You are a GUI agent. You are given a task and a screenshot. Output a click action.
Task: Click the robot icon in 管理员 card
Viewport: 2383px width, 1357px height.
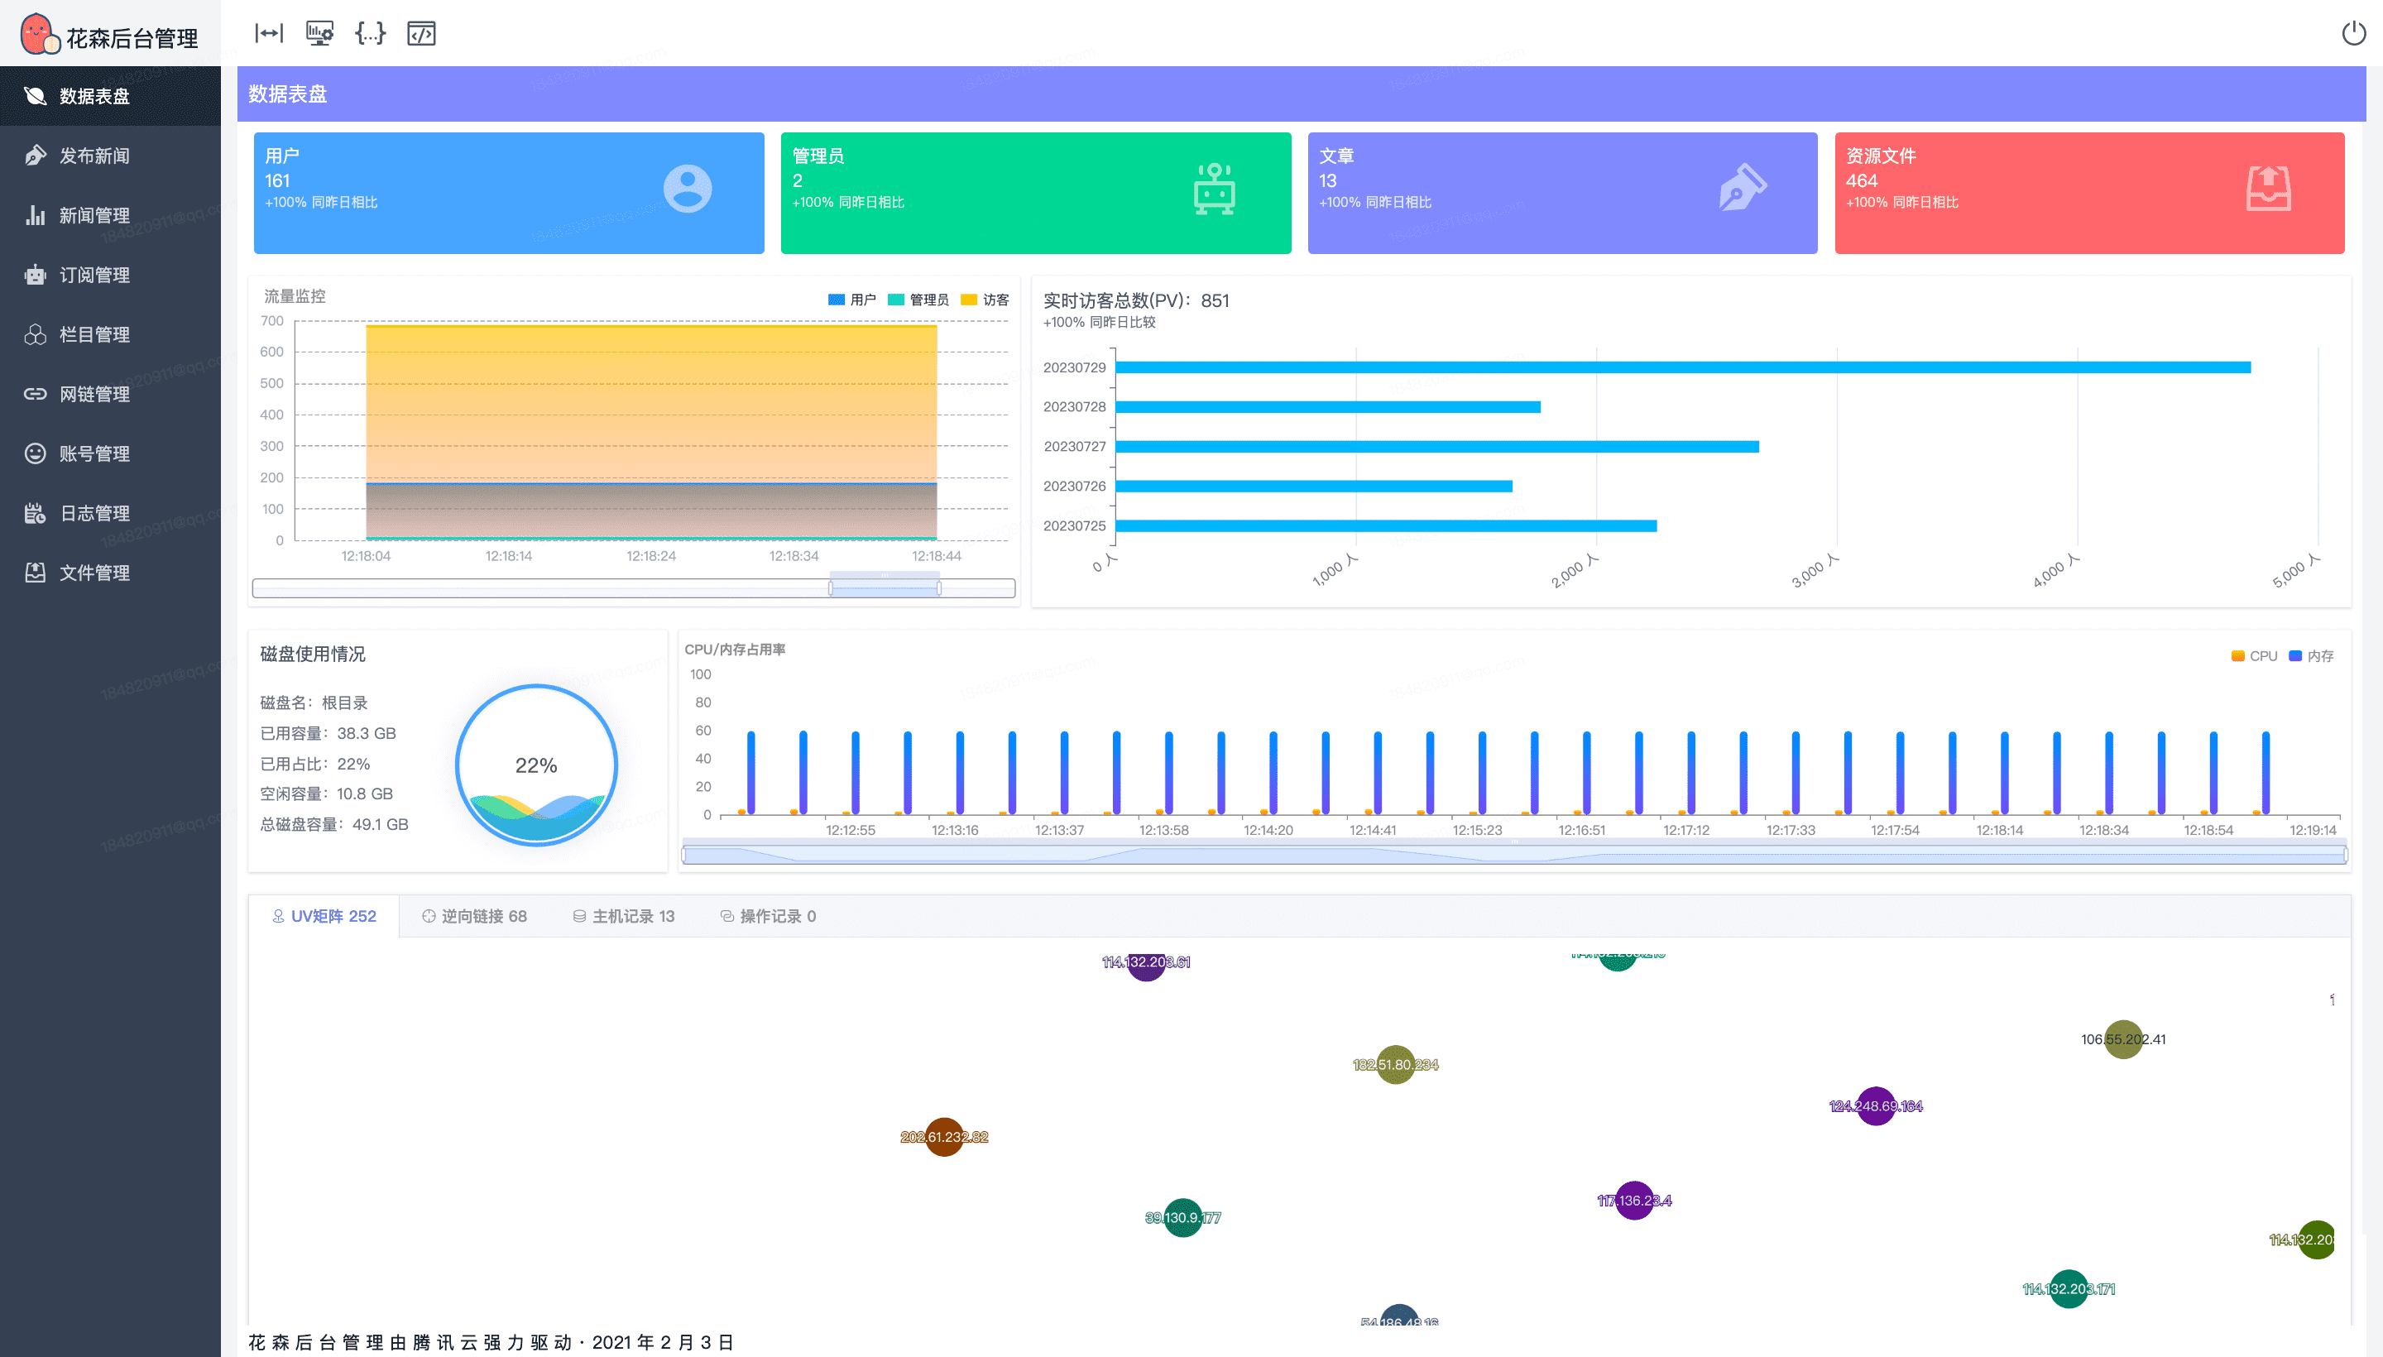[1215, 189]
